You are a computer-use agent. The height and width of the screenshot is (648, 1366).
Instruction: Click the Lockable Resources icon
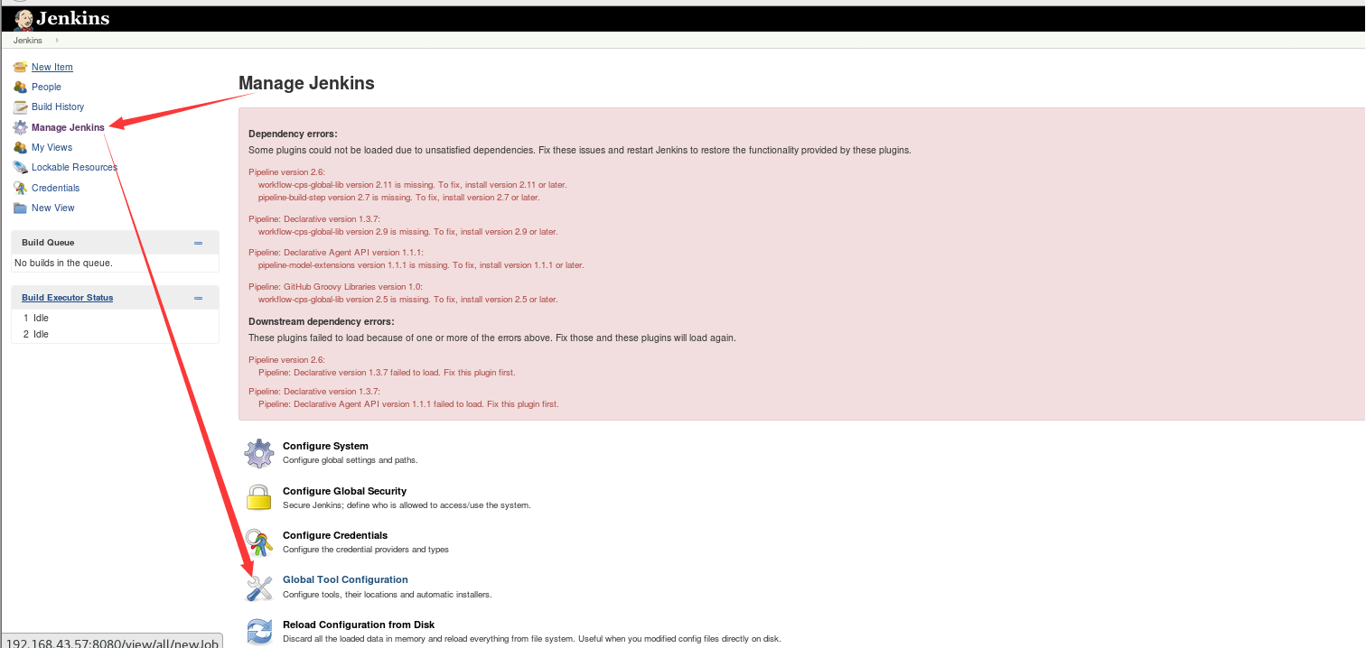(20, 167)
